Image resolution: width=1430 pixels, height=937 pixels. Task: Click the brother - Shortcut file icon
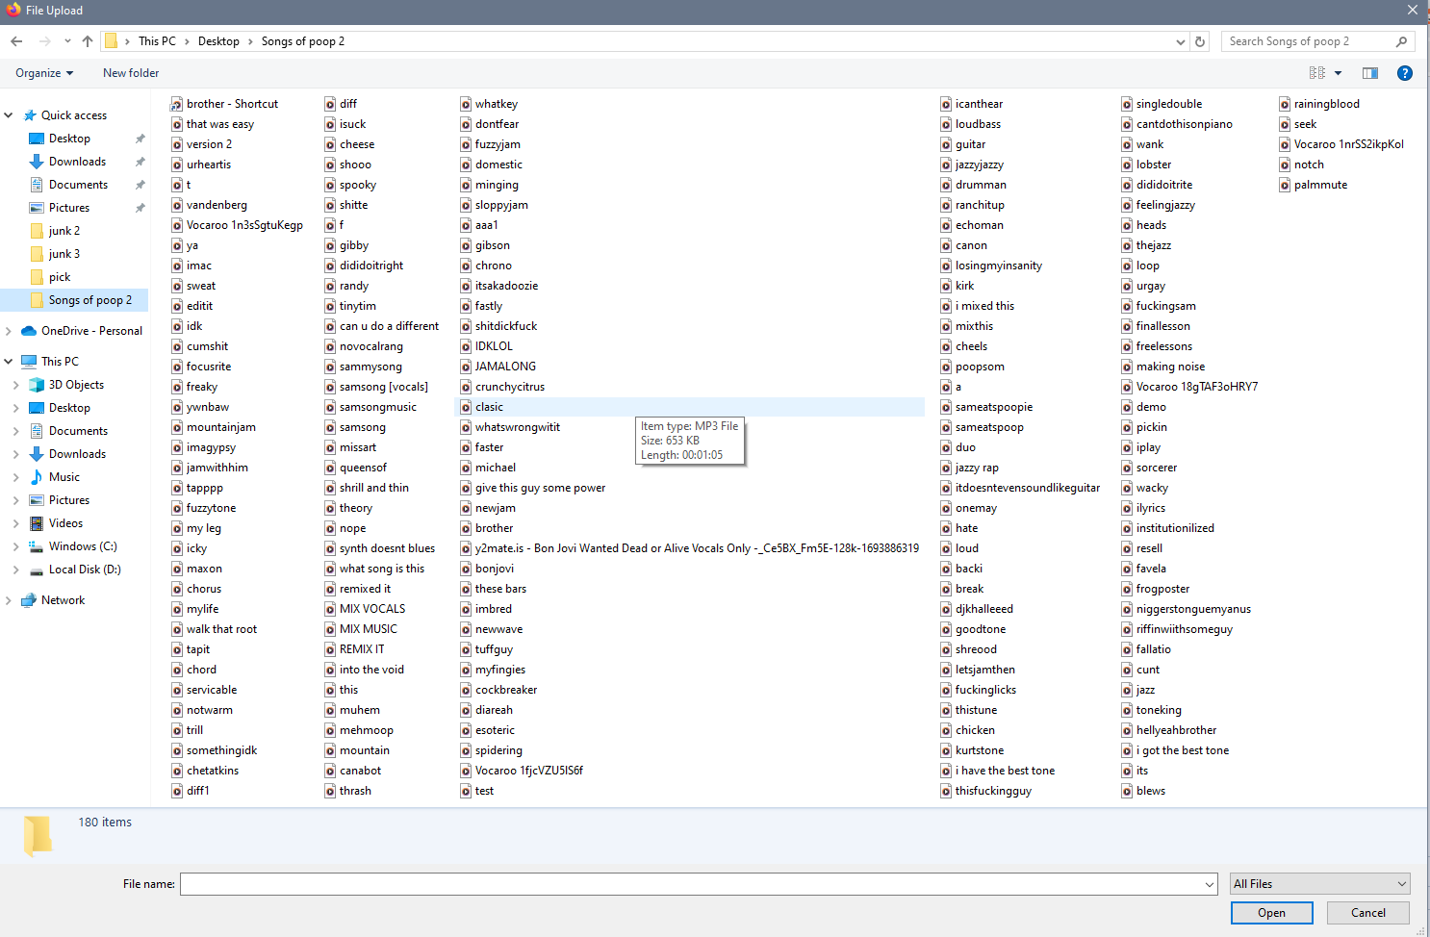tap(177, 104)
